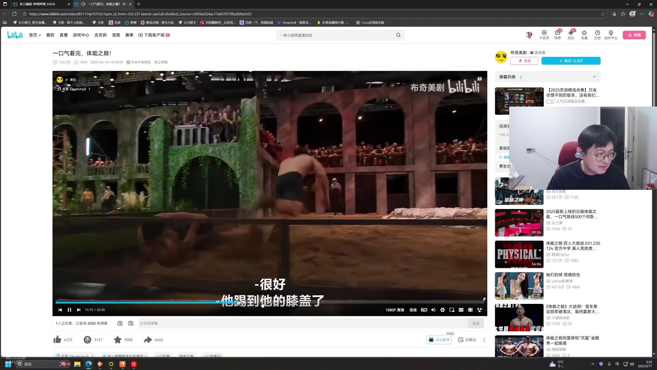Open 记笔记 note taking

[x=467, y=340]
